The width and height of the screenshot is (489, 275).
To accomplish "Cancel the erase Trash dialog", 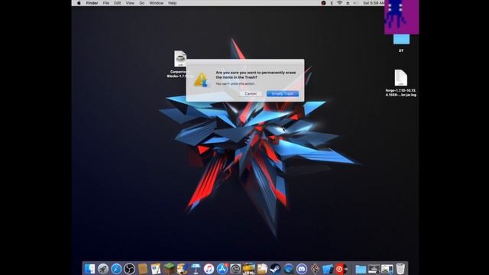I will pyautogui.click(x=251, y=93).
